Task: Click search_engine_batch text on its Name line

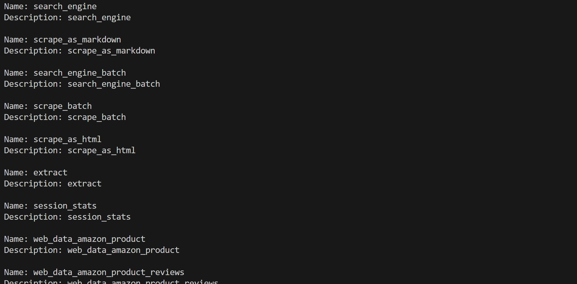Action: 80,73
